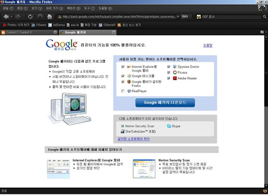Go to the Home page icon
The image size is (268, 195).
50,17
